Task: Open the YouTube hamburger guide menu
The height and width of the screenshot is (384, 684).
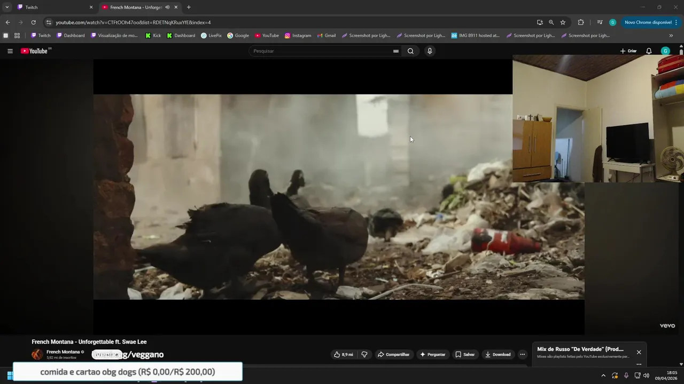Action: pyautogui.click(x=10, y=51)
